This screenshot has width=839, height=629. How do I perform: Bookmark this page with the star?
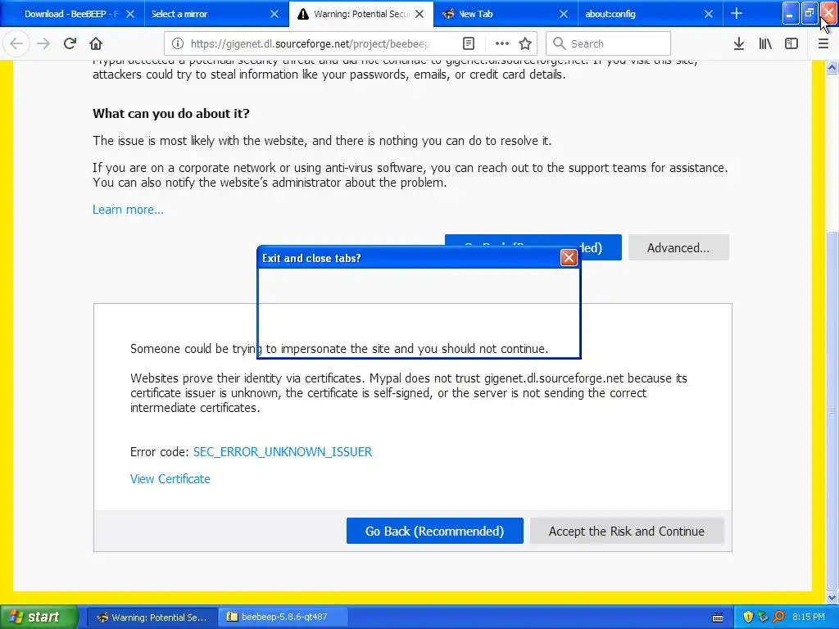(x=525, y=44)
